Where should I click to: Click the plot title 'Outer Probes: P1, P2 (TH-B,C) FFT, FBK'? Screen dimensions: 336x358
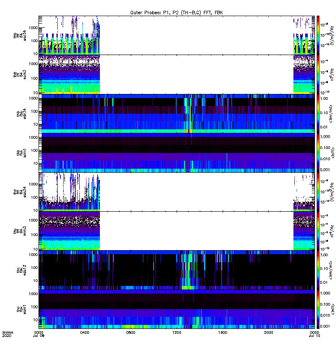click(177, 13)
